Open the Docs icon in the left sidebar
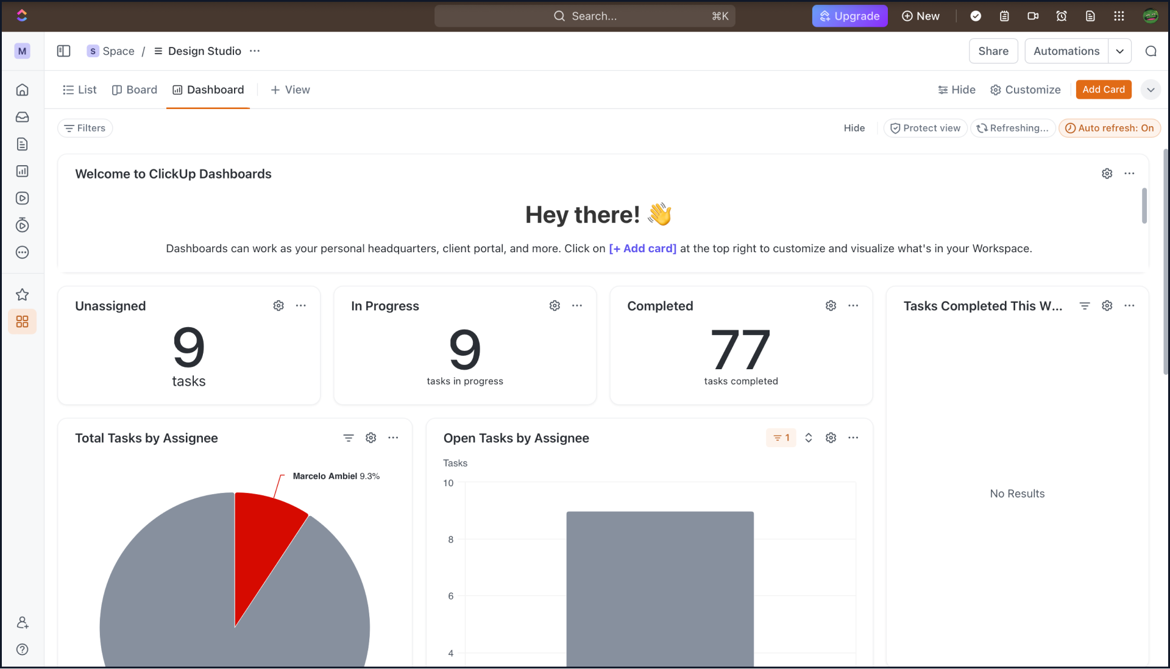Image resolution: width=1170 pixels, height=669 pixels. tap(23, 144)
